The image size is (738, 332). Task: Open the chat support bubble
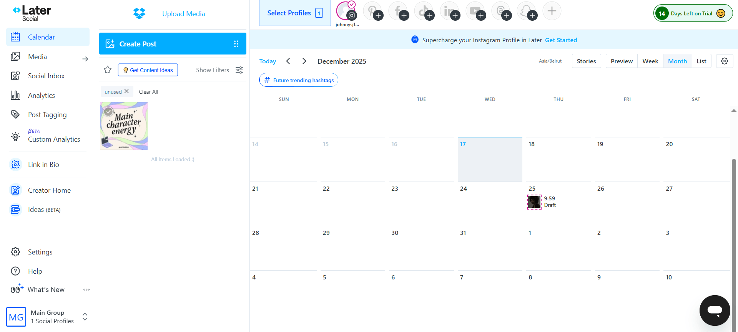click(715, 310)
